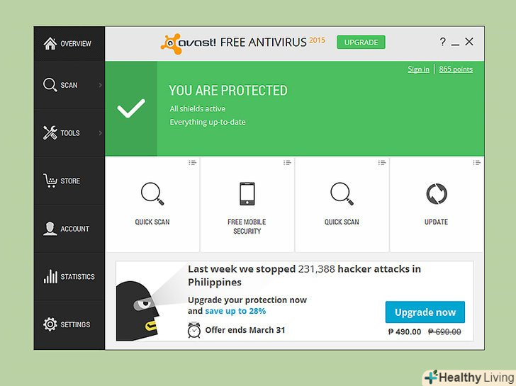Click the Tools wrench icon in sidebar
This screenshot has height=386, width=516.
(50, 132)
